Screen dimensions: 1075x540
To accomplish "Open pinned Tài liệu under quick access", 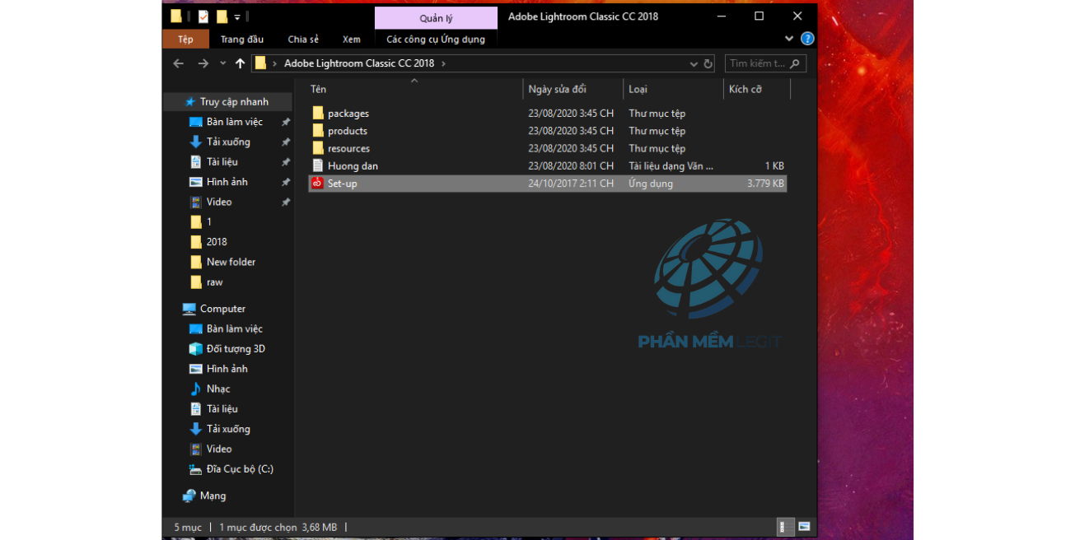I will point(222,162).
